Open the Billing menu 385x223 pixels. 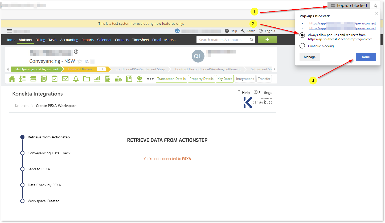coord(40,40)
